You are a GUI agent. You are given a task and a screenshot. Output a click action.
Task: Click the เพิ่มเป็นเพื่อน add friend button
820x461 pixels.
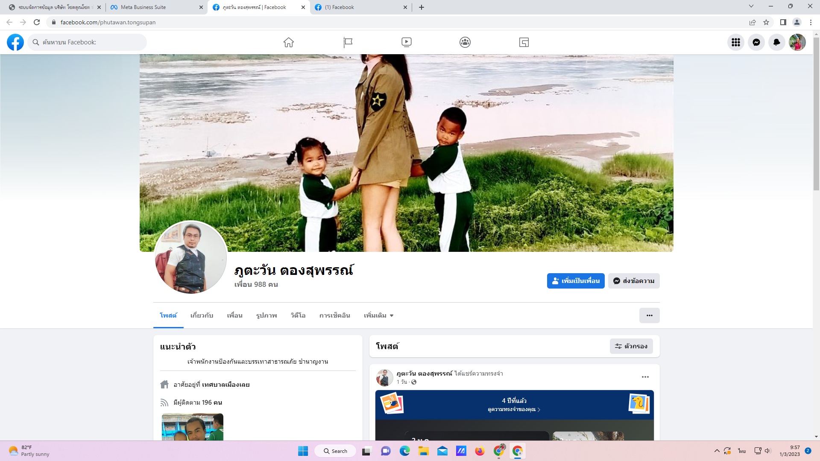[576, 281]
